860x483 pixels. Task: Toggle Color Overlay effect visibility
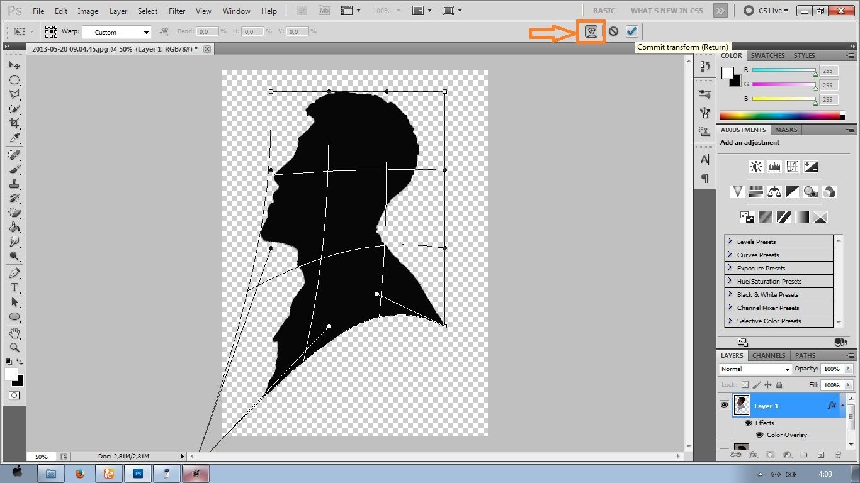(759, 435)
